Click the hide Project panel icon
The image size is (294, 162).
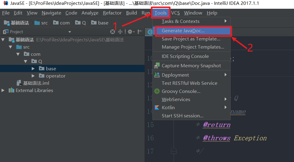point(140,31)
